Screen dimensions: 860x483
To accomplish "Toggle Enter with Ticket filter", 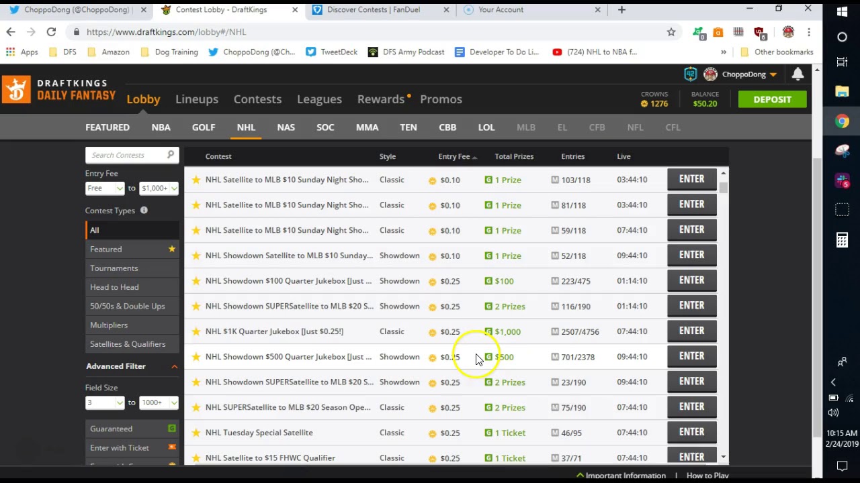I will [132, 447].
